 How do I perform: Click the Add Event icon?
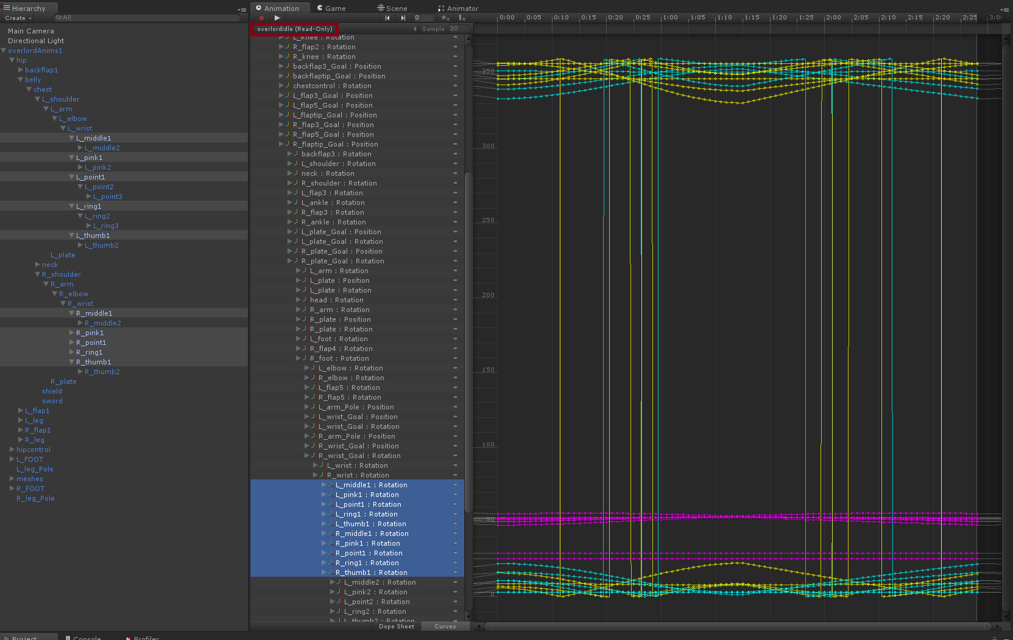462,18
